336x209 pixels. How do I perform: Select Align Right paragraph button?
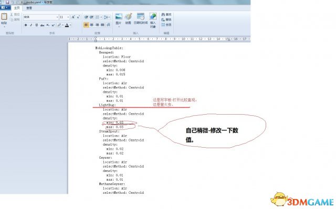[97, 25]
